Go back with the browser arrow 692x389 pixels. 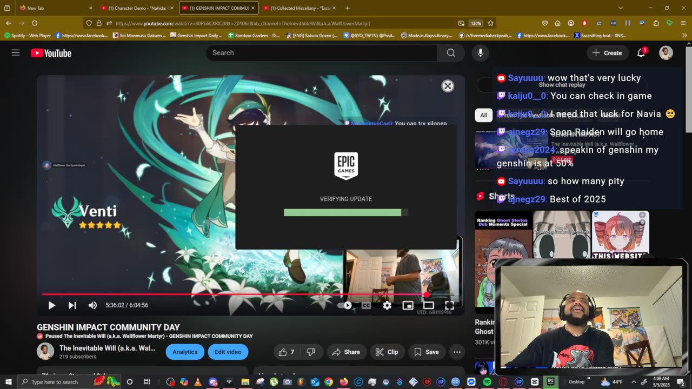[x=8, y=23]
